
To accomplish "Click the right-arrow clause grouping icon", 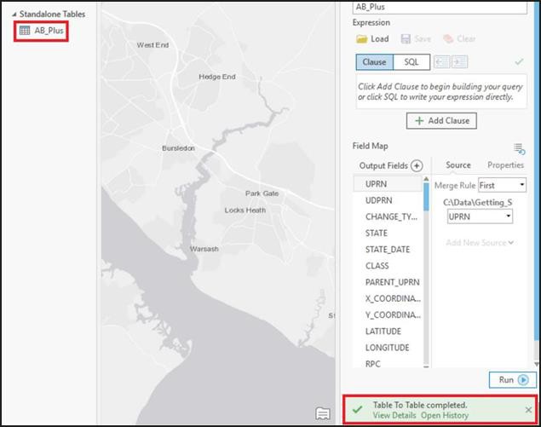I will point(459,62).
